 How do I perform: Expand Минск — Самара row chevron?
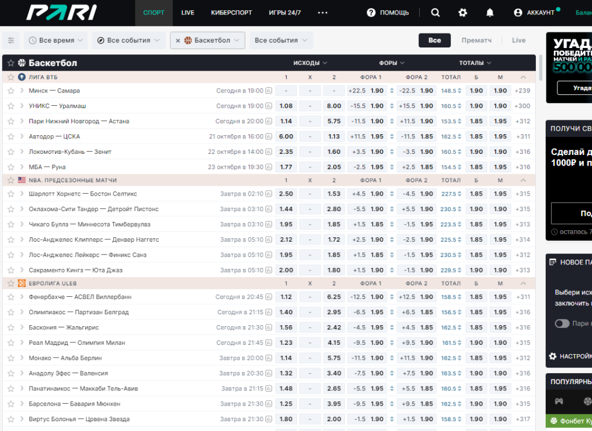click(x=22, y=91)
